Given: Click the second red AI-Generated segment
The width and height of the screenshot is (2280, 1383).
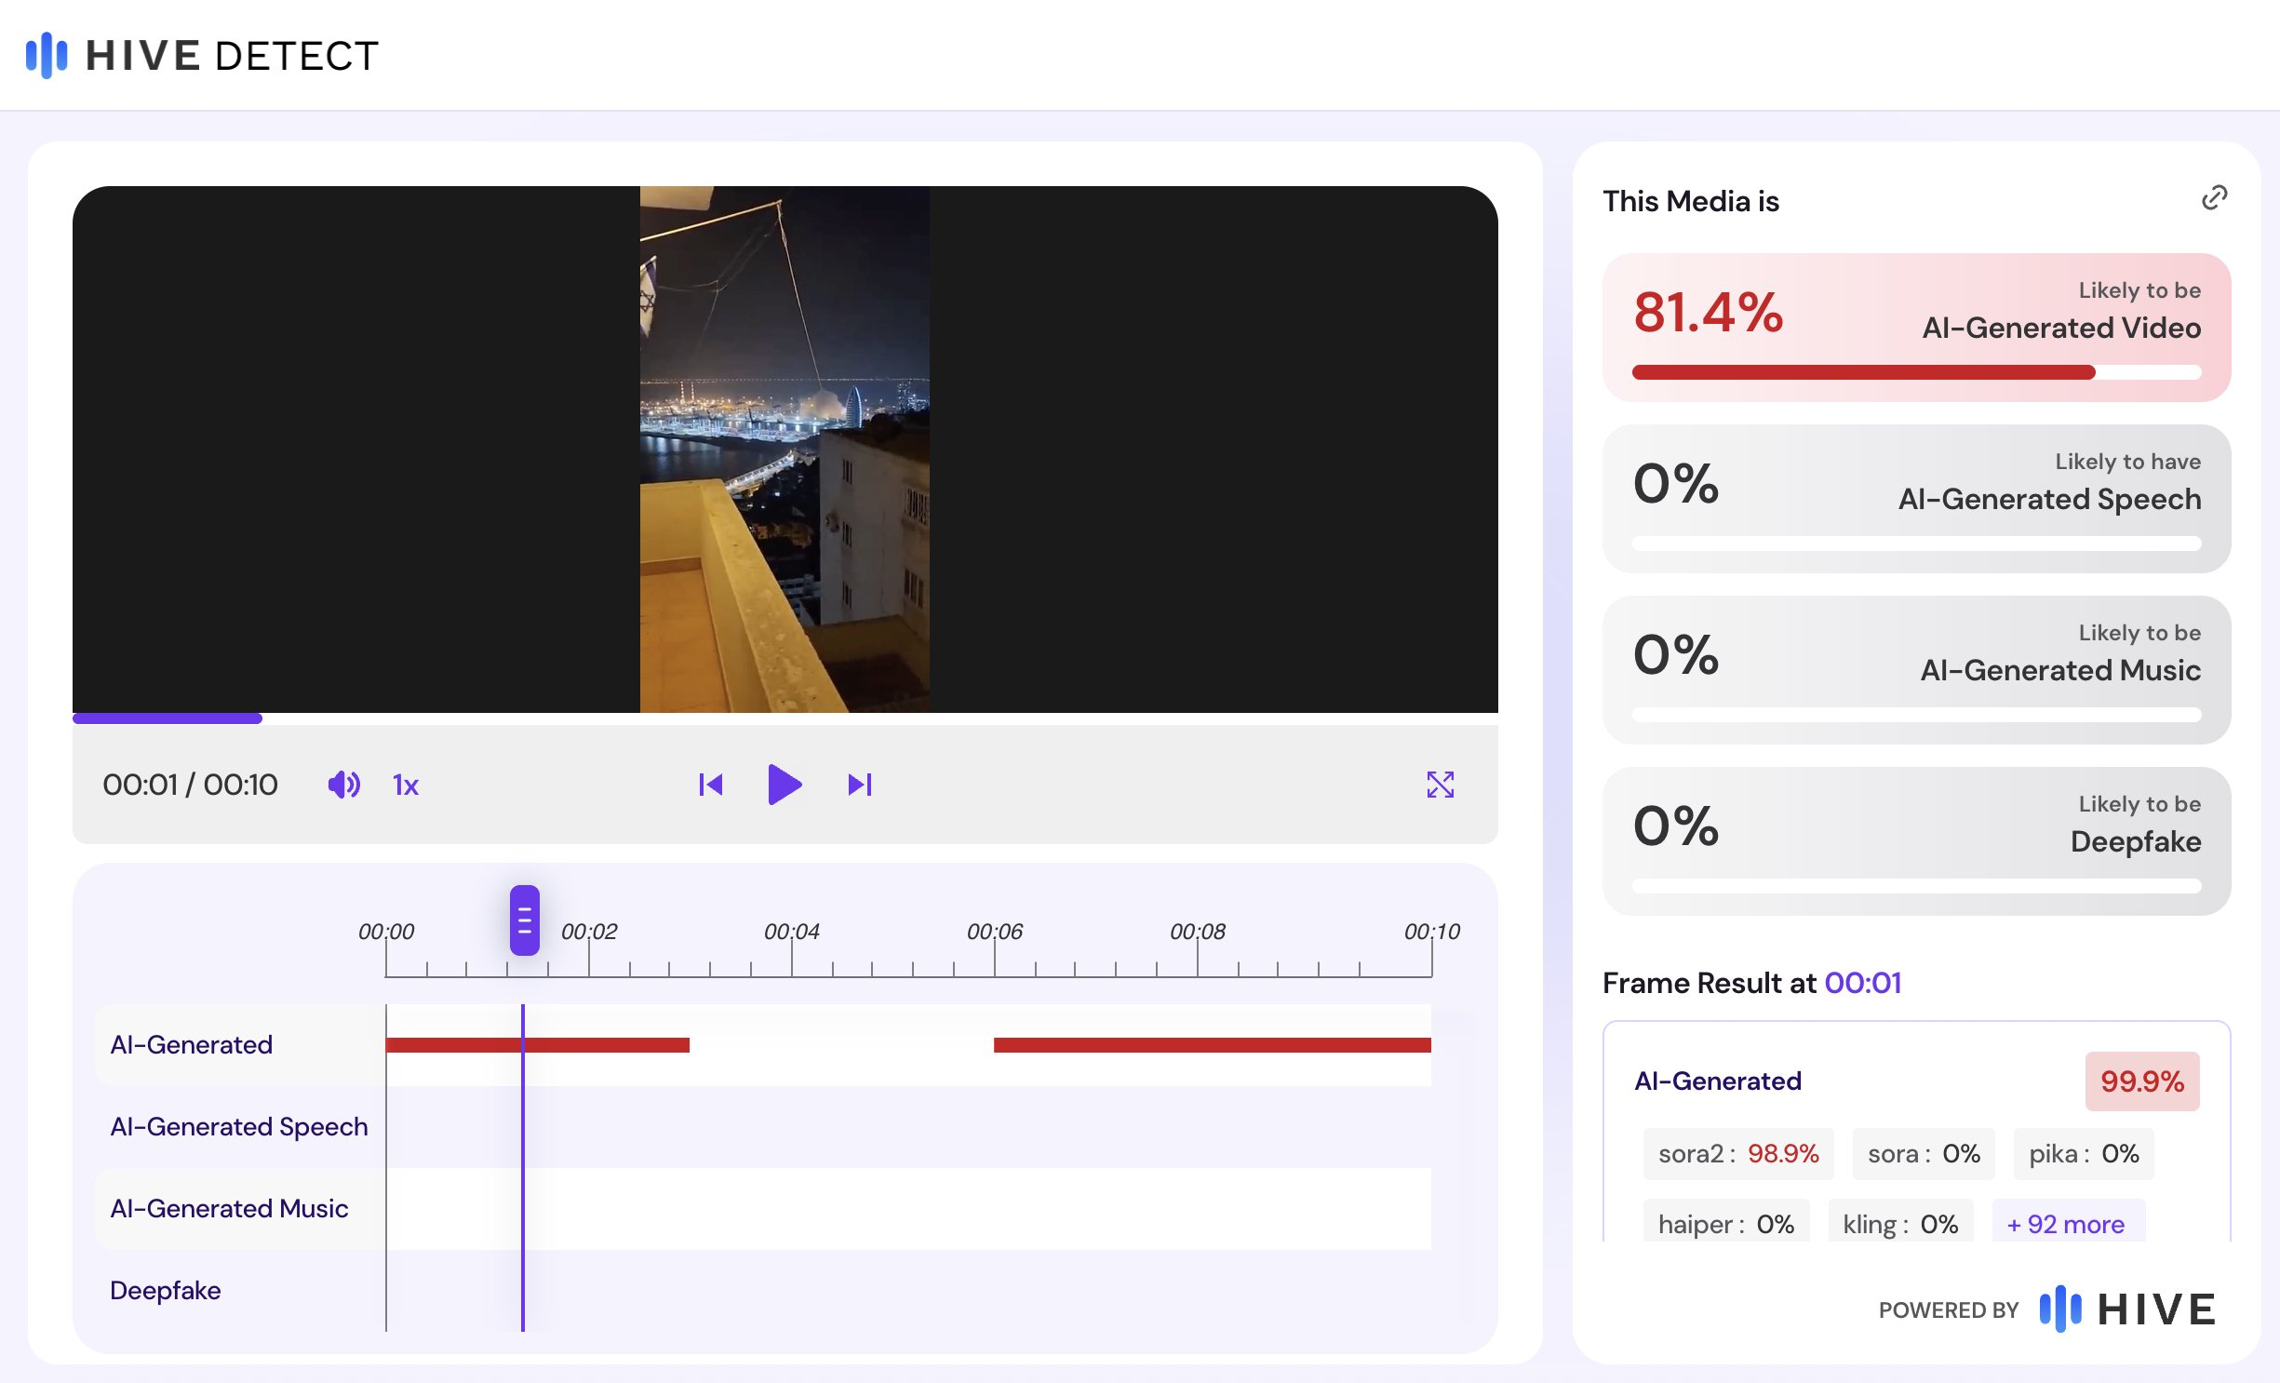Looking at the screenshot, I should (x=1211, y=1045).
